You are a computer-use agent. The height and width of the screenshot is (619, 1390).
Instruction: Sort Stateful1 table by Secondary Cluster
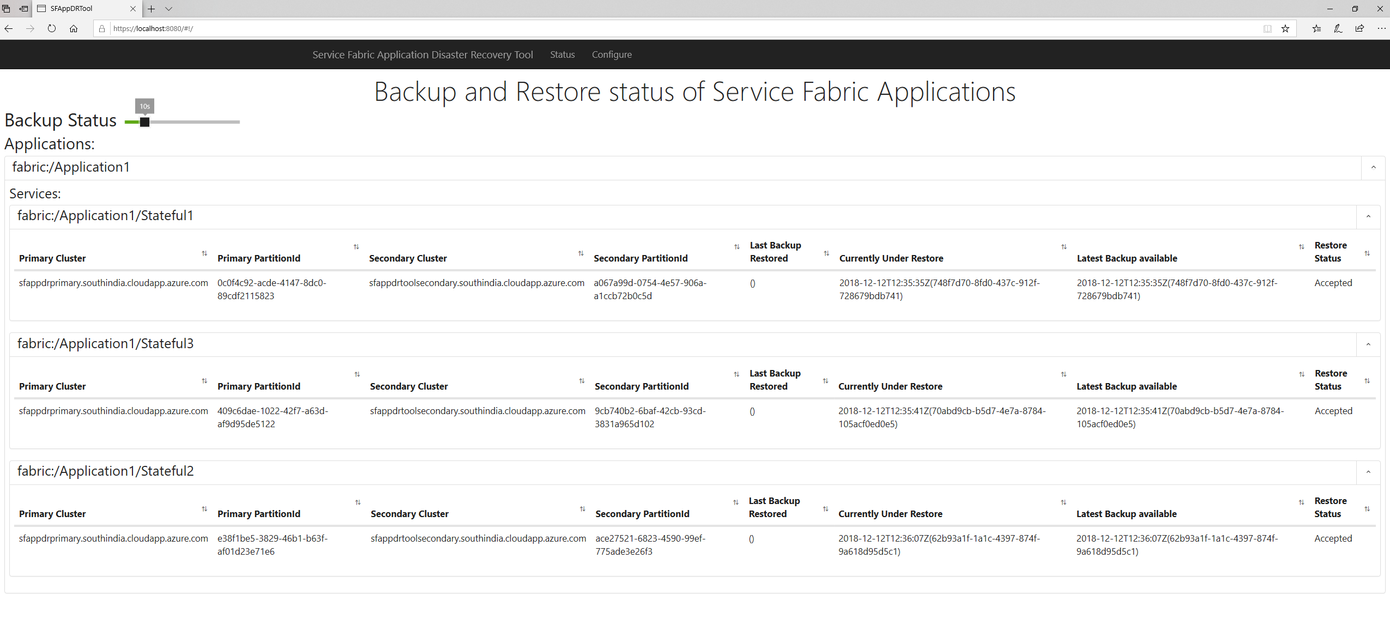click(x=581, y=253)
